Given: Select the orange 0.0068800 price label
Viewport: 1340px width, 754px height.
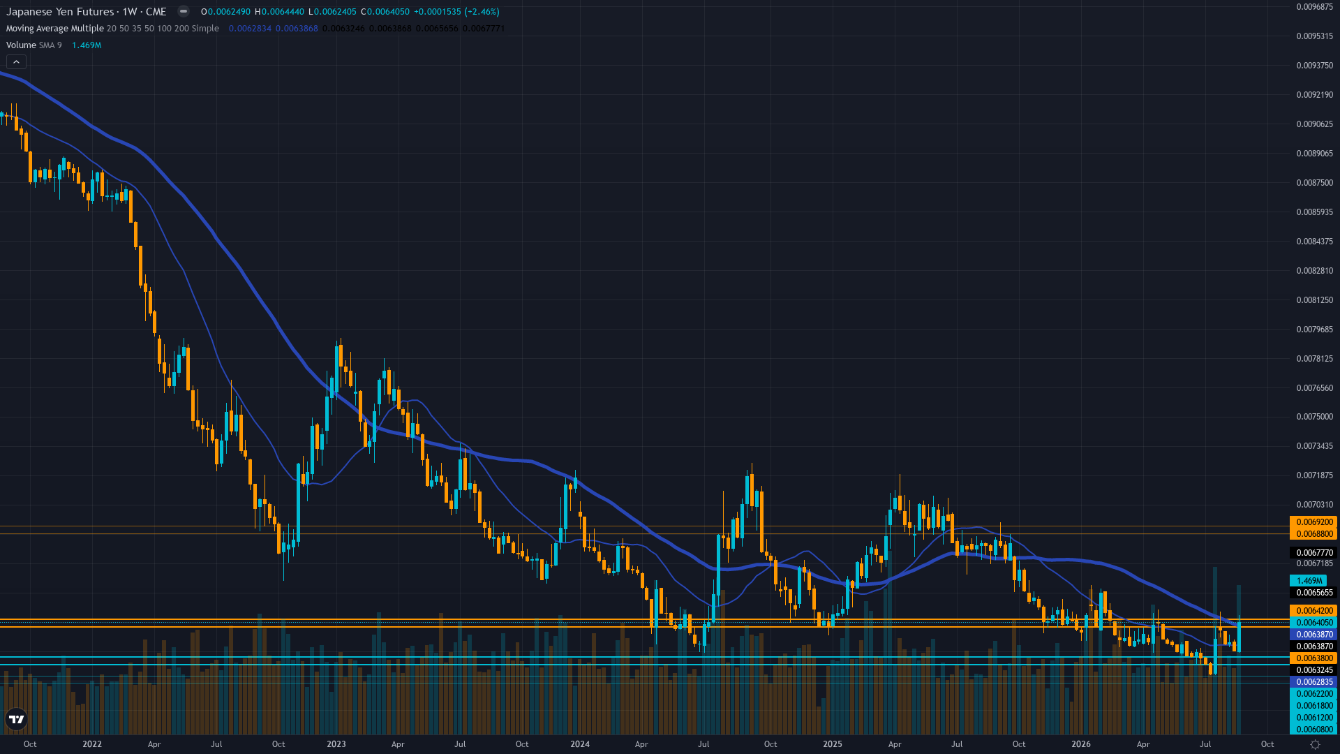Looking at the screenshot, I should pos(1313,534).
